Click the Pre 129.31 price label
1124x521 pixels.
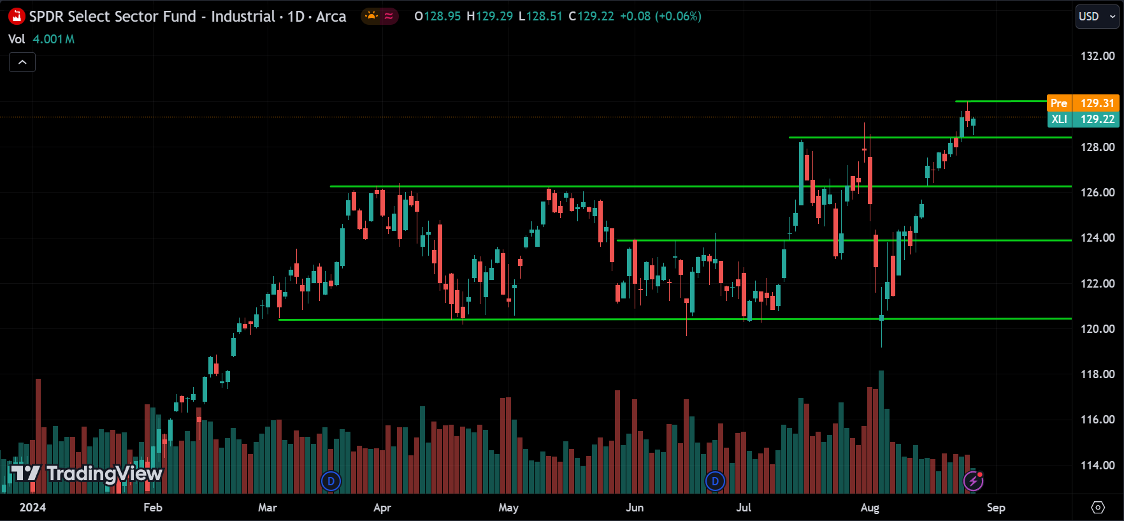(x=1083, y=103)
